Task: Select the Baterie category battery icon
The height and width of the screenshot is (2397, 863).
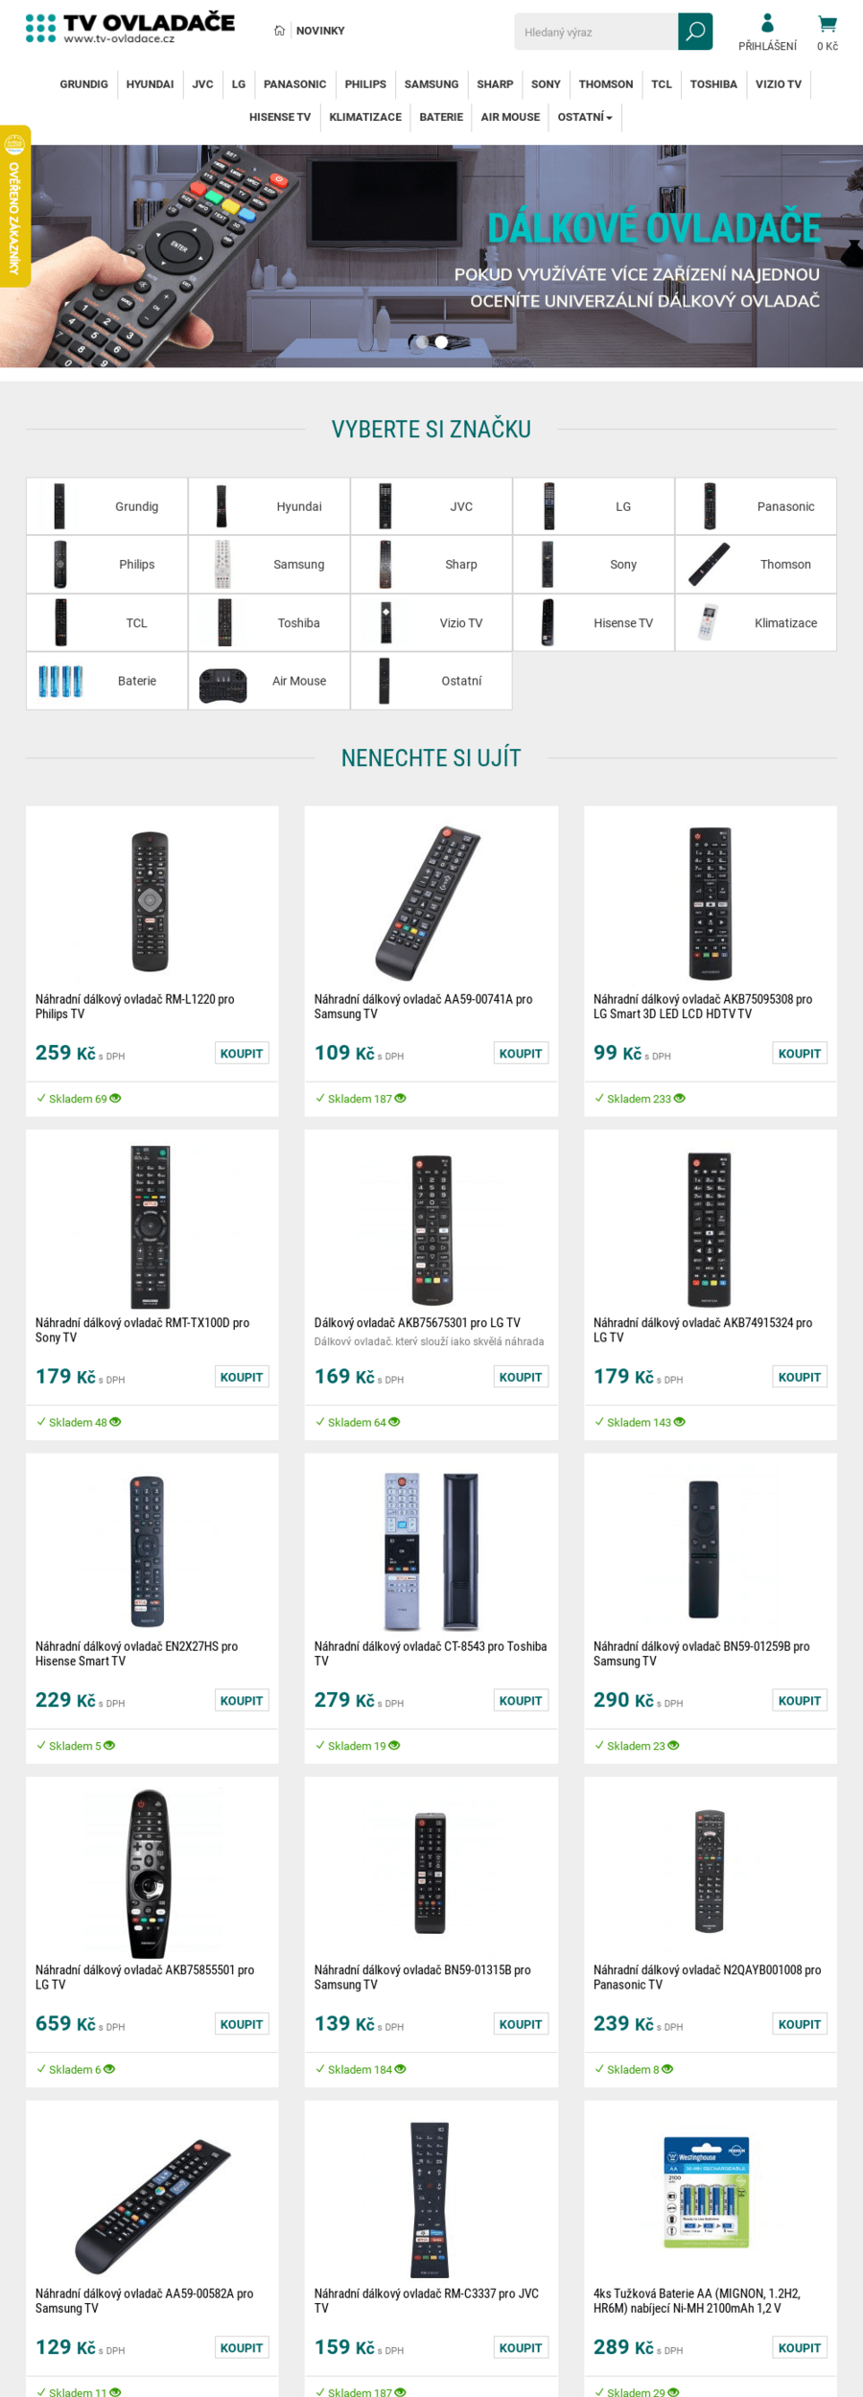Action: [60, 681]
